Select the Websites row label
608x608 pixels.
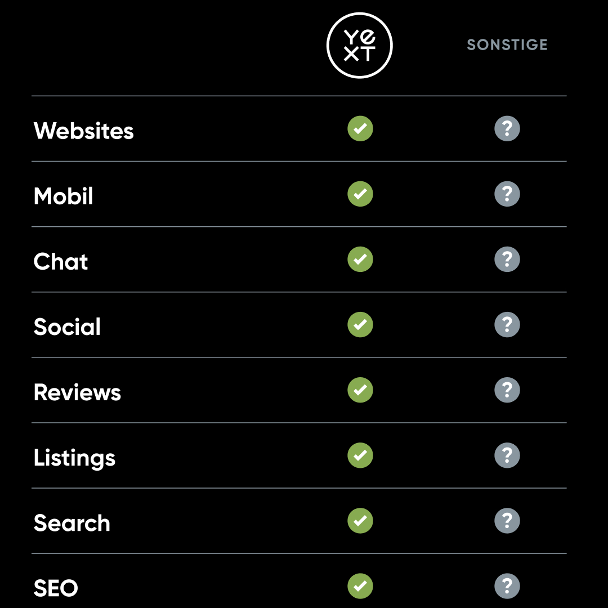click(84, 131)
